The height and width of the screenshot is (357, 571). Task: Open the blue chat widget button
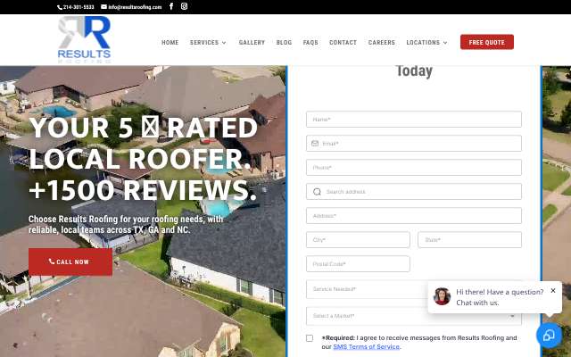(550, 336)
